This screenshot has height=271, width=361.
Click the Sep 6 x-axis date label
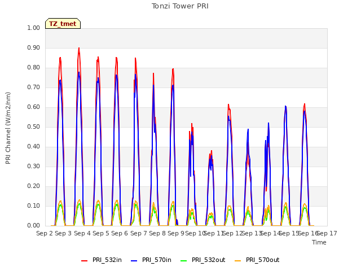pos(120,233)
